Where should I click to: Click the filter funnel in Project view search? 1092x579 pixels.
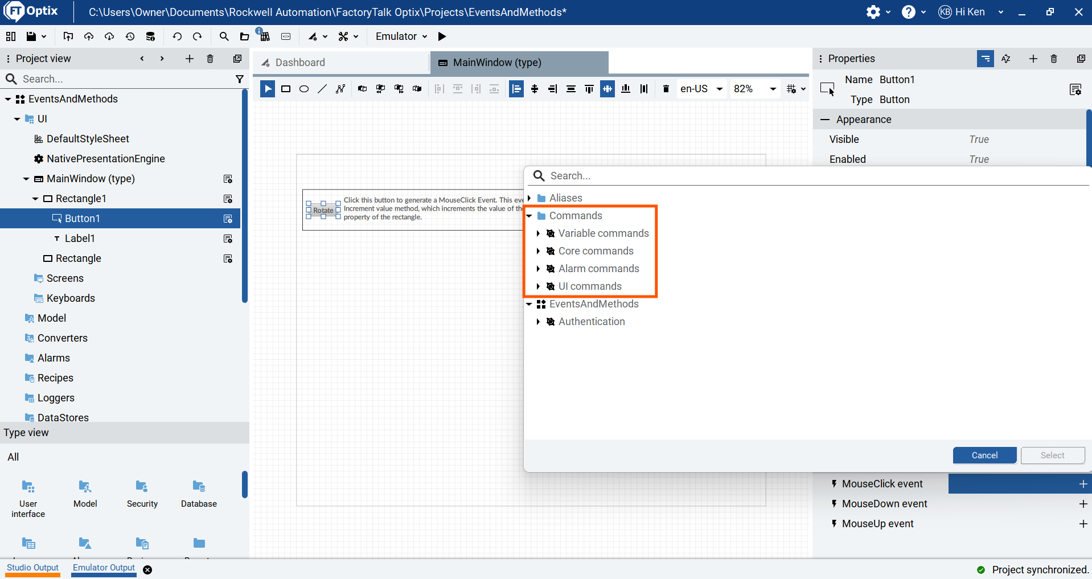(240, 79)
